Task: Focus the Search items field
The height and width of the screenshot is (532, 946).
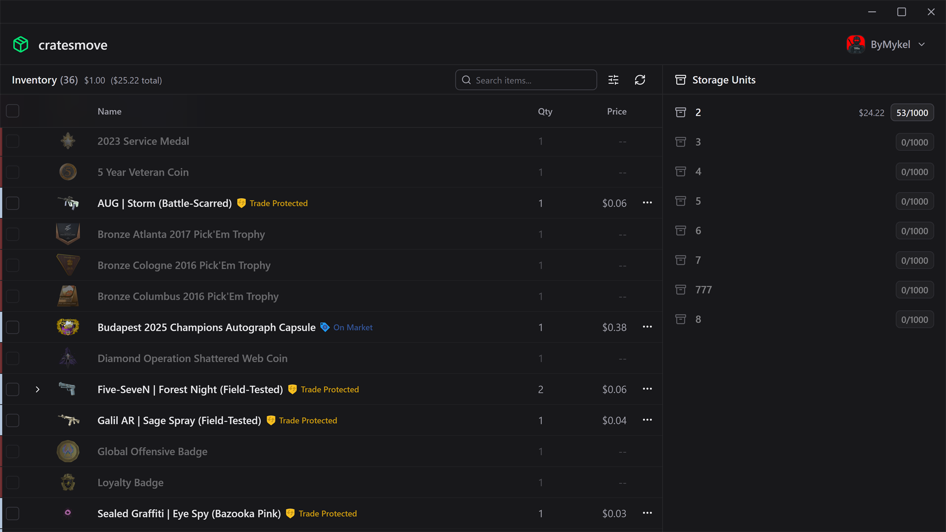Action: (526, 80)
